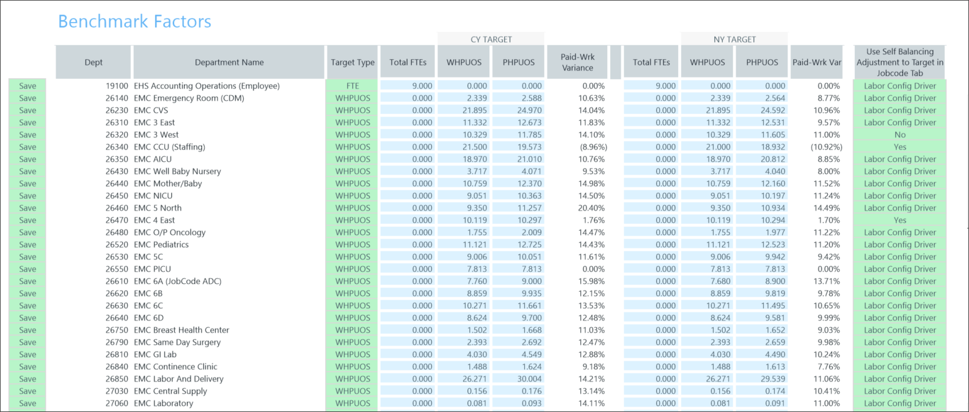Screen dimensions: 969x412
Task: Click Save for the EHS Accounting Operations row
Action: pos(27,86)
